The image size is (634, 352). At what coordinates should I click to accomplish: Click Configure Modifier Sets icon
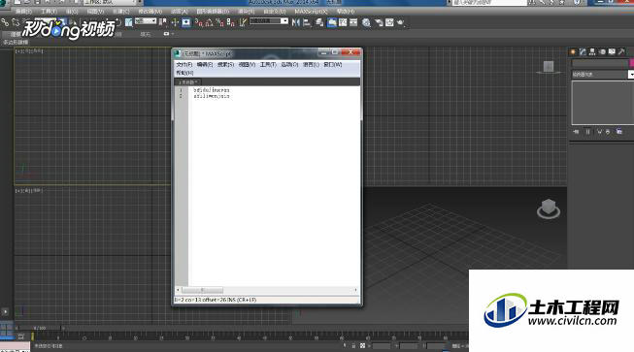click(x=619, y=132)
